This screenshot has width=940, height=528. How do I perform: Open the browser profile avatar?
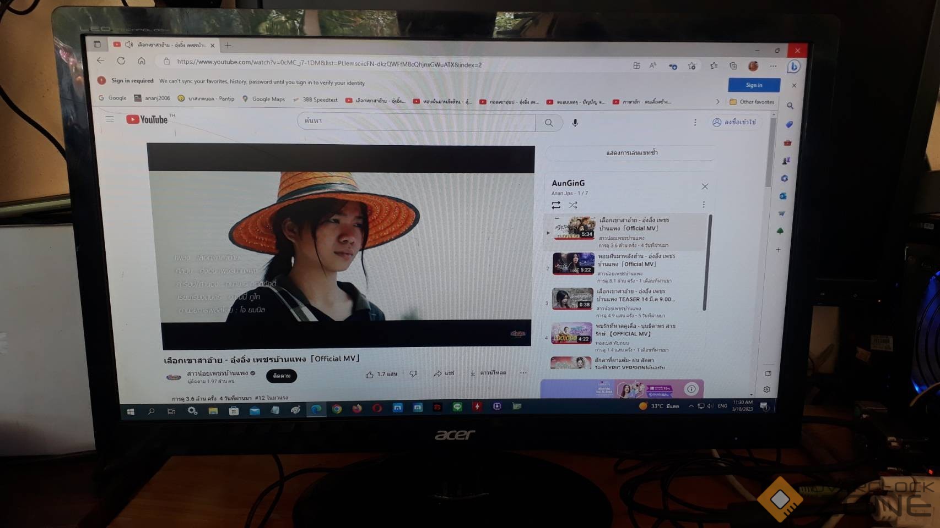(x=753, y=66)
